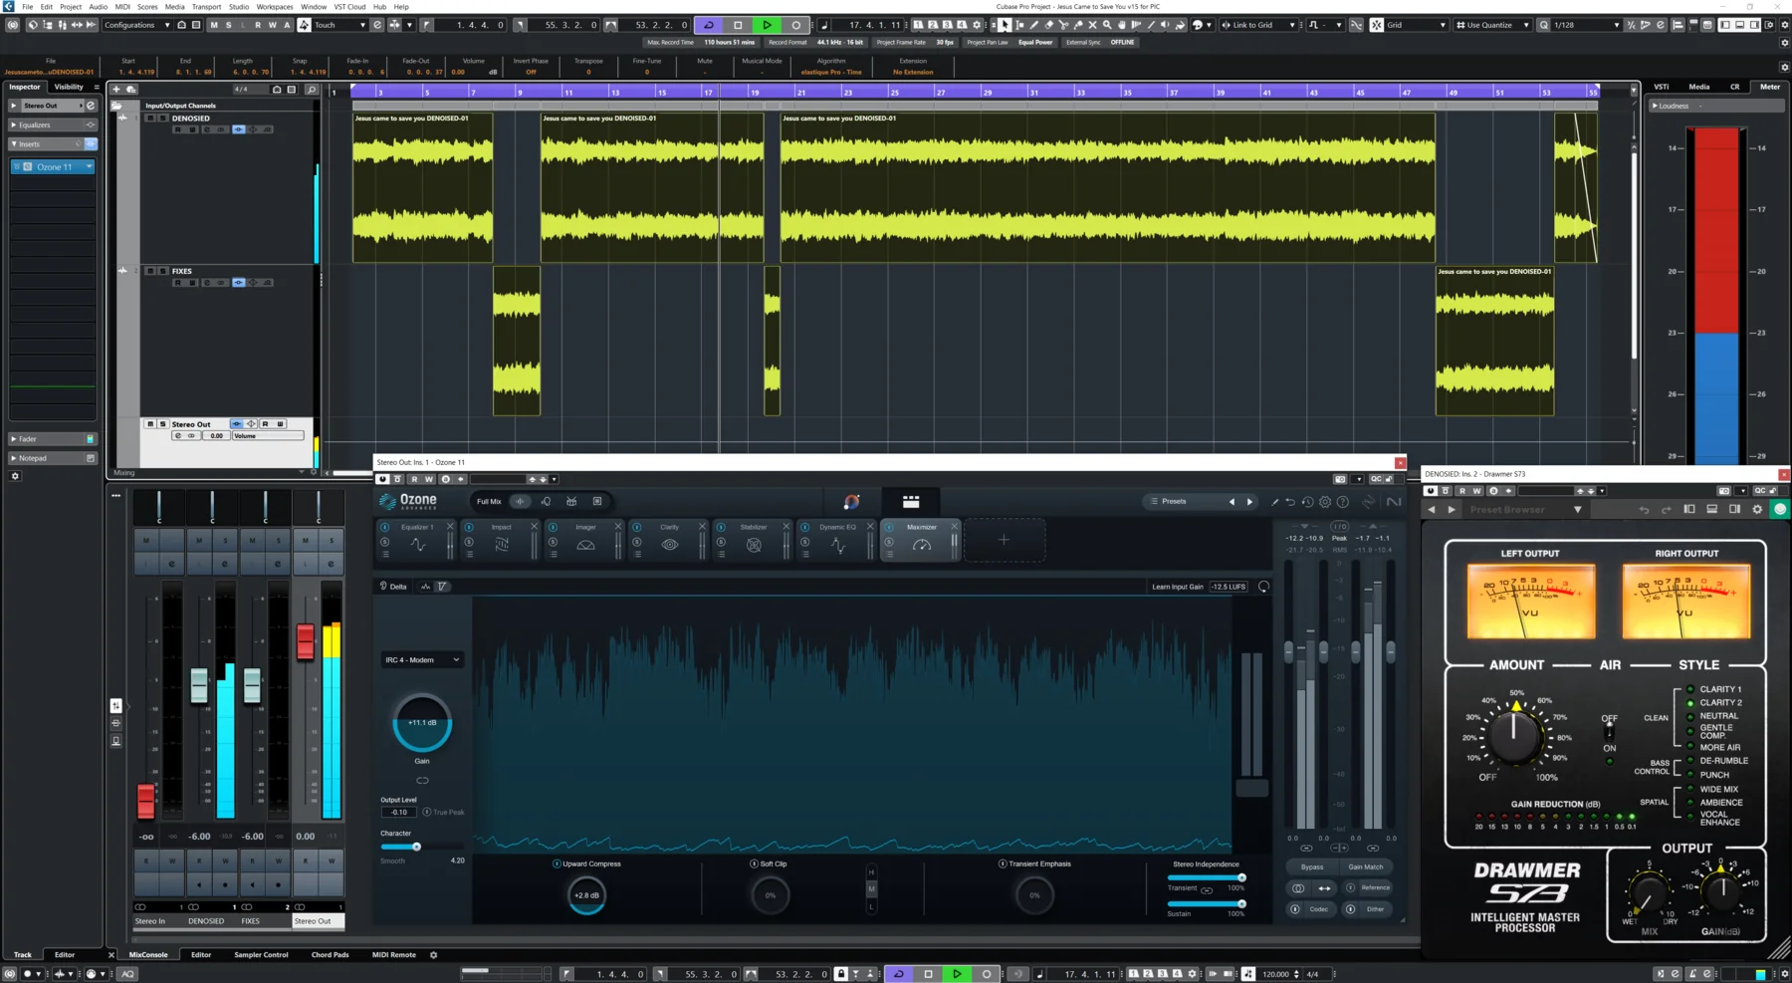Open the 1/128 quantize preset dropdown
This screenshot has width=1792, height=983.
click(1587, 25)
